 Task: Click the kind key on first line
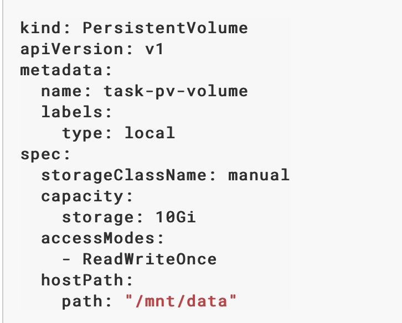coord(41,28)
